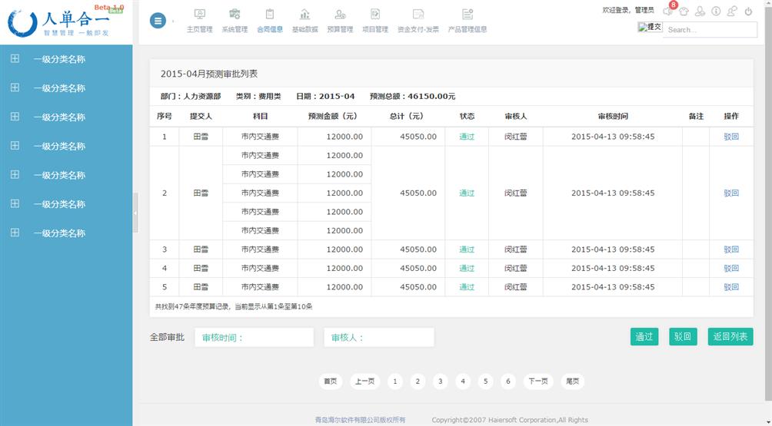Image resolution: width=772 pixels, height=426 pixels.
Task: Go to 基础数据 in the top bar
Action: 304,21
